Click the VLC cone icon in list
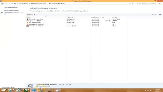 (28, 22)
